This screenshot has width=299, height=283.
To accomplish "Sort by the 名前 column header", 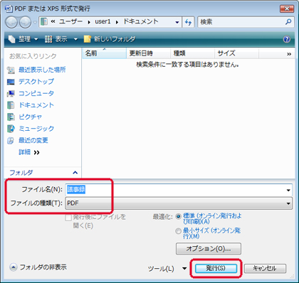I will pos(104,53).
